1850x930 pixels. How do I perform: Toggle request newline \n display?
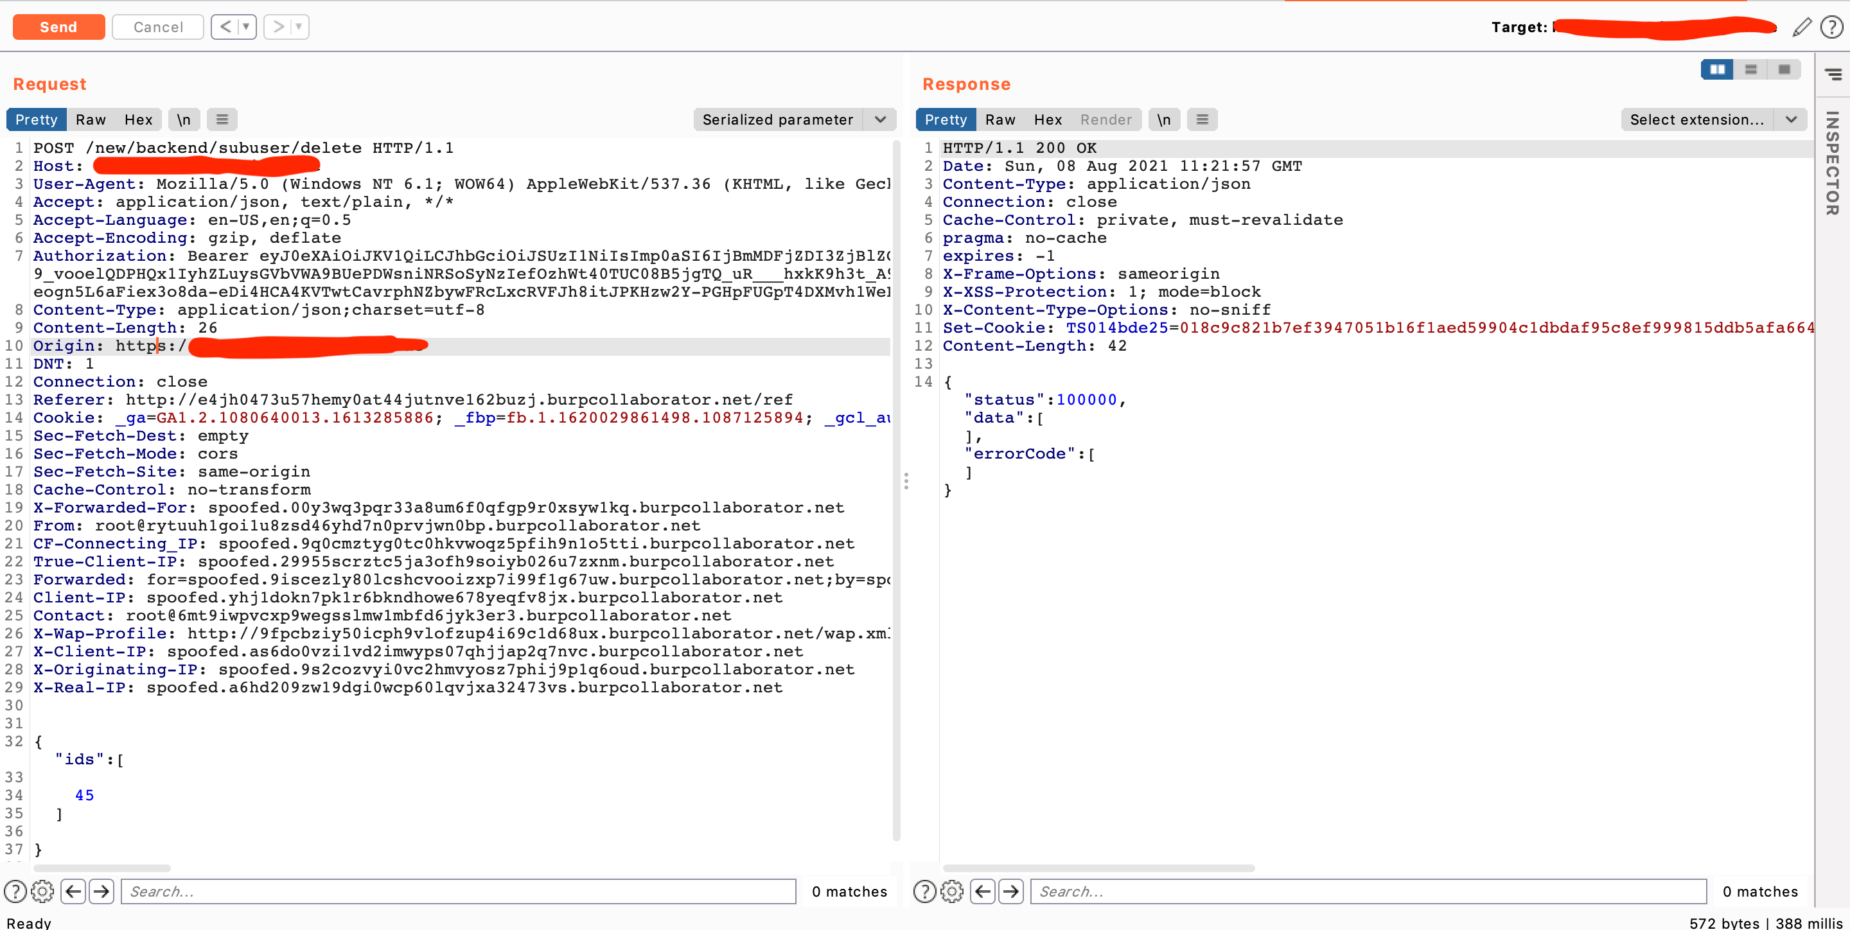click(184, 119)
